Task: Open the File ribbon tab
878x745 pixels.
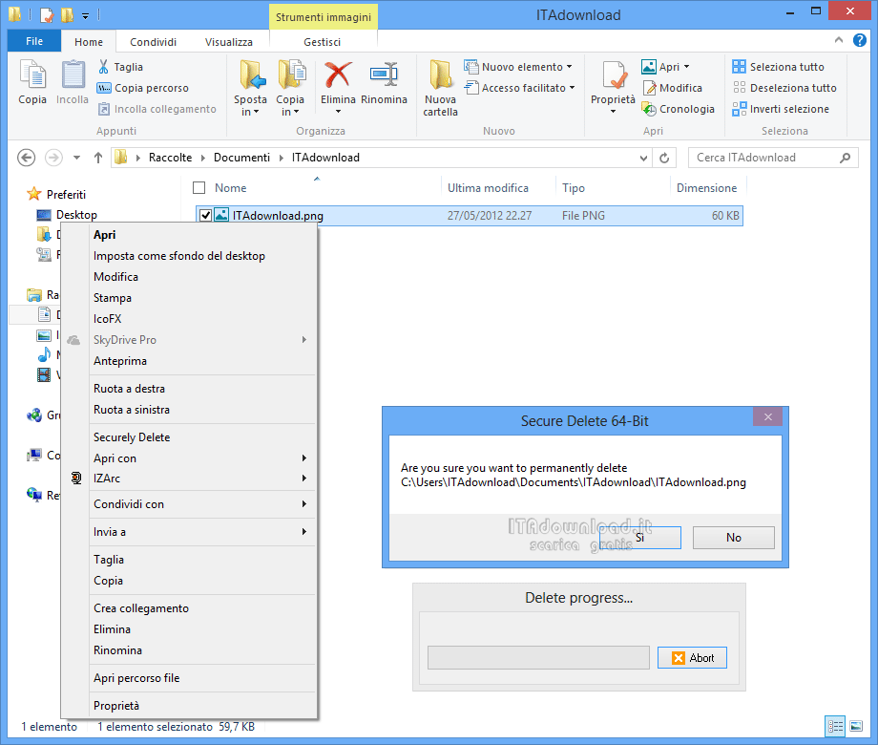Action: pos(34,41)
